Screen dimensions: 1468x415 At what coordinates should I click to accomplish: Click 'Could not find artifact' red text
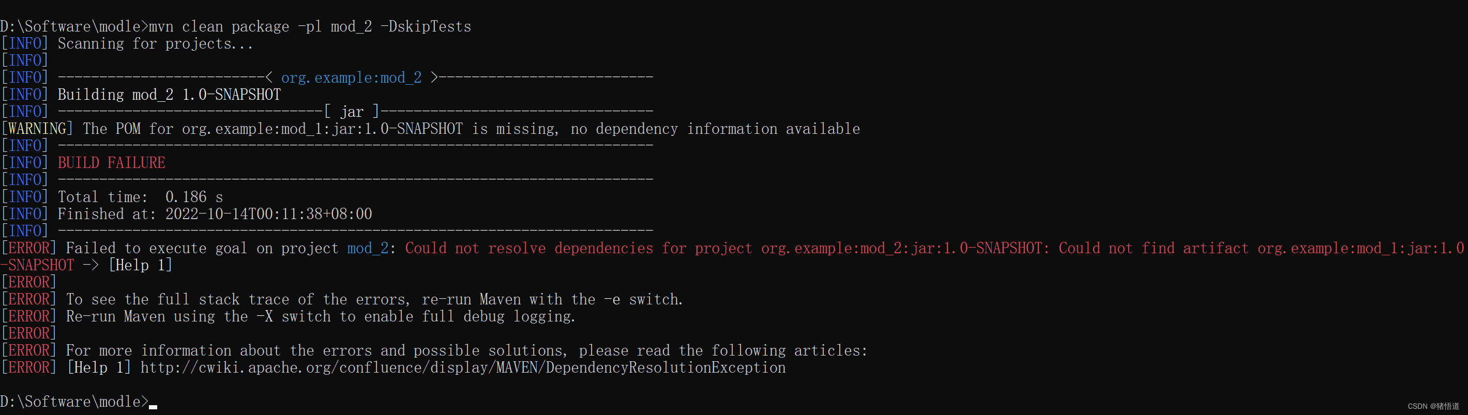tap(1154, 249)
